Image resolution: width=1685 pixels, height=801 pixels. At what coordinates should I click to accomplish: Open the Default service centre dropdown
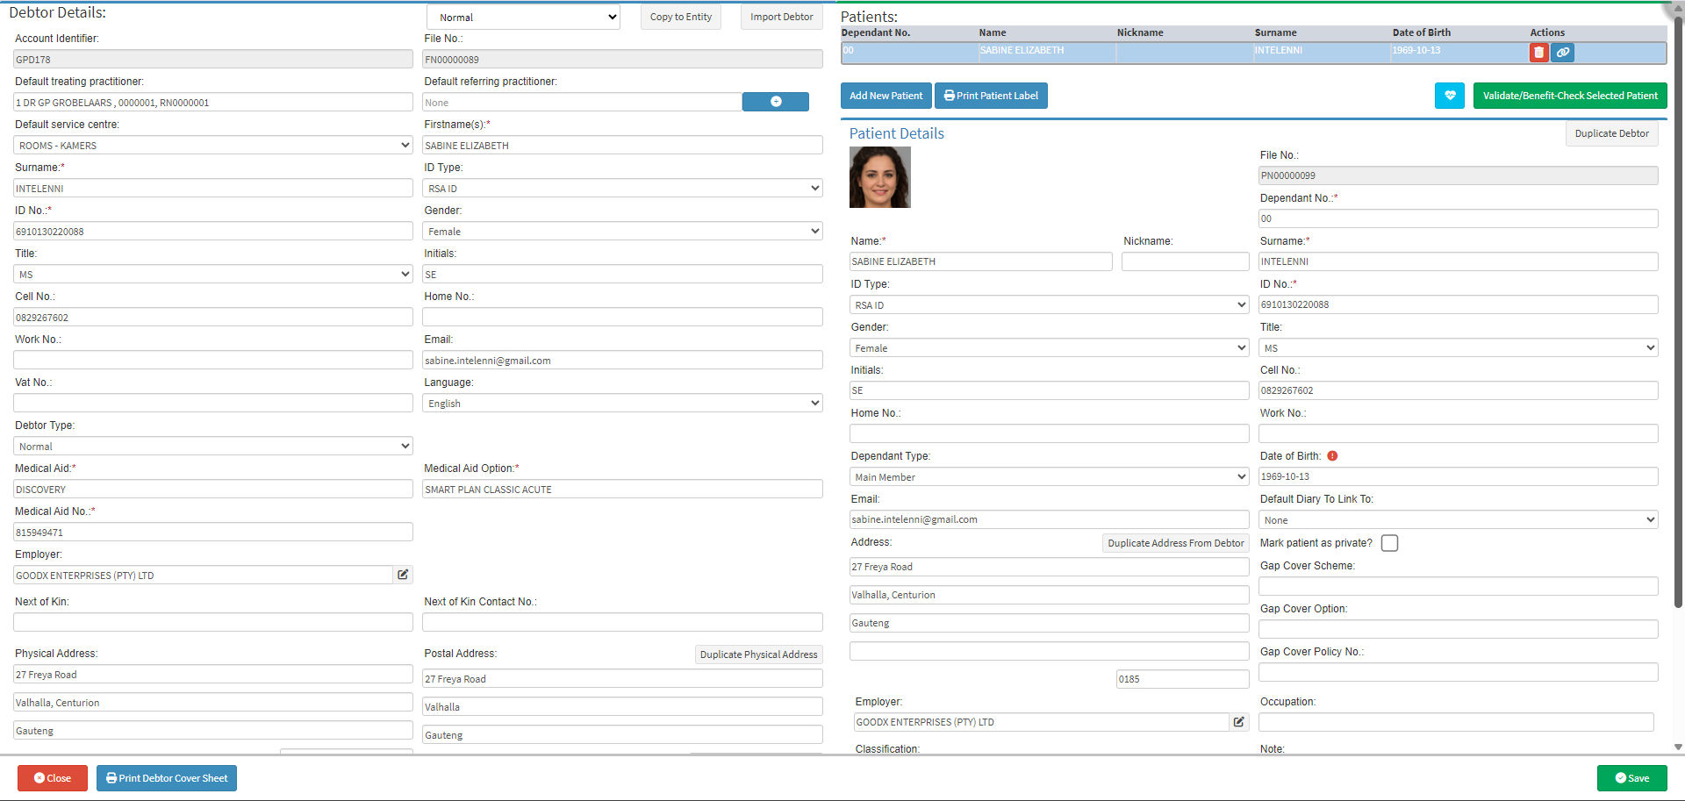212,146
